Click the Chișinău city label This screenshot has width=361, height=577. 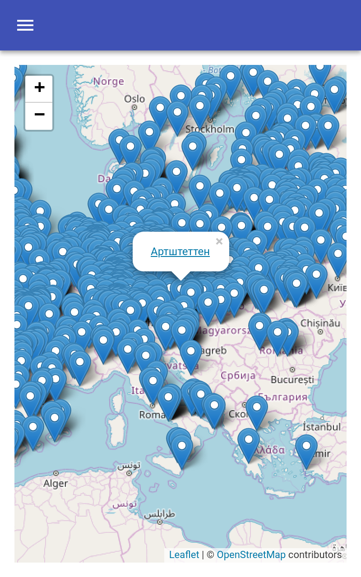click(x=320, y=323)
